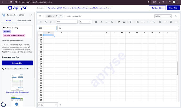Image resolution: width=181 pixels, height=108 pixels.
Task: Switch to the Demo tab
Action: coord(9,20)
